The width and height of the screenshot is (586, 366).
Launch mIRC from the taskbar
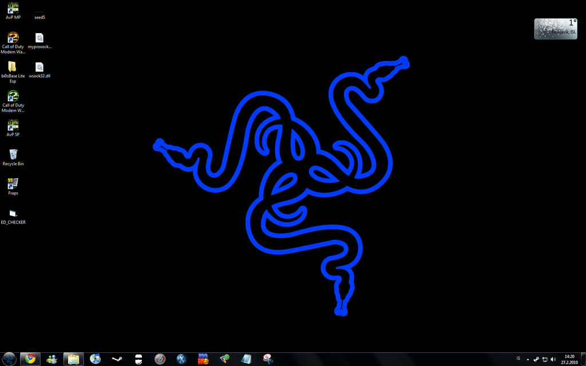click(x=203, y=359)
